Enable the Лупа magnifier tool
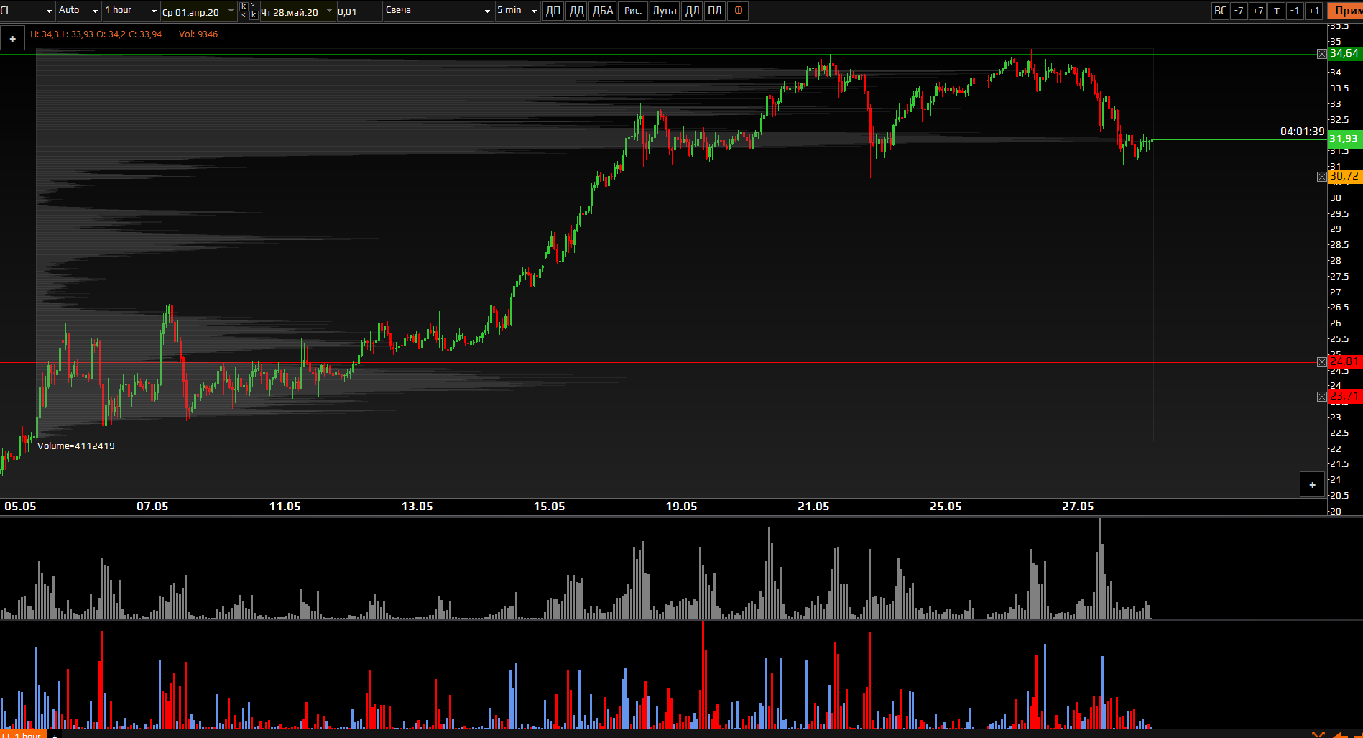Image resolution: width=1363 pixels, height=738 pixels. [664, 11]
